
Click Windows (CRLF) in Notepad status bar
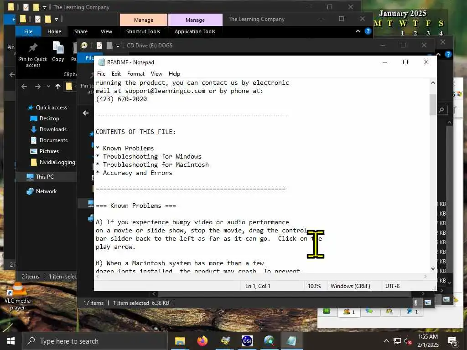coord(350,286)
